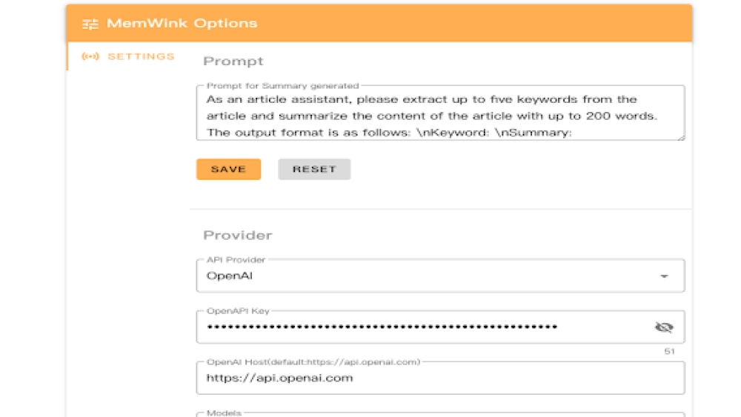This screenshot has height=417, width=741.
Task: Click the 'API Provider' field label
Action: click(236, 260)
